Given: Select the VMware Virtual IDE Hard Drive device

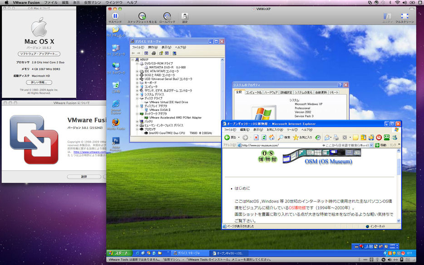Looking at the screenshot, I should click(x=168, y=102).
